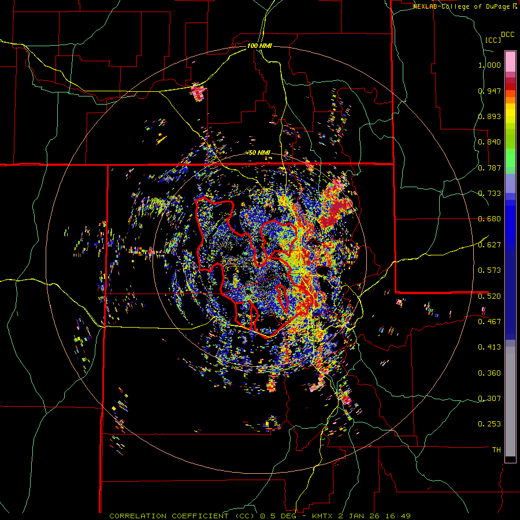Select the 0.787 scale value
Screen dimensions: 520x520
pos(489,168)
